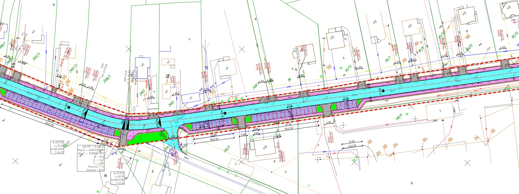This screenshot has width=519, height=194.
Task: Click the 0+200 station marker dot
Action: pyautogui.click(x=225, y=113)
